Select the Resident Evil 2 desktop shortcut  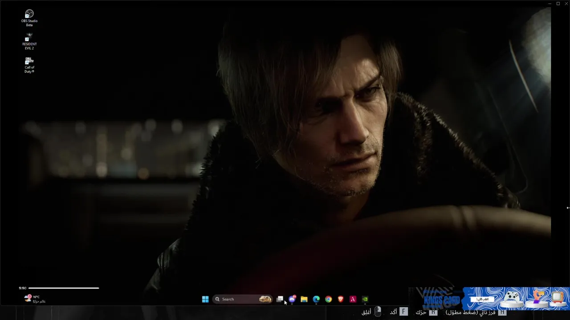[29, 41]
